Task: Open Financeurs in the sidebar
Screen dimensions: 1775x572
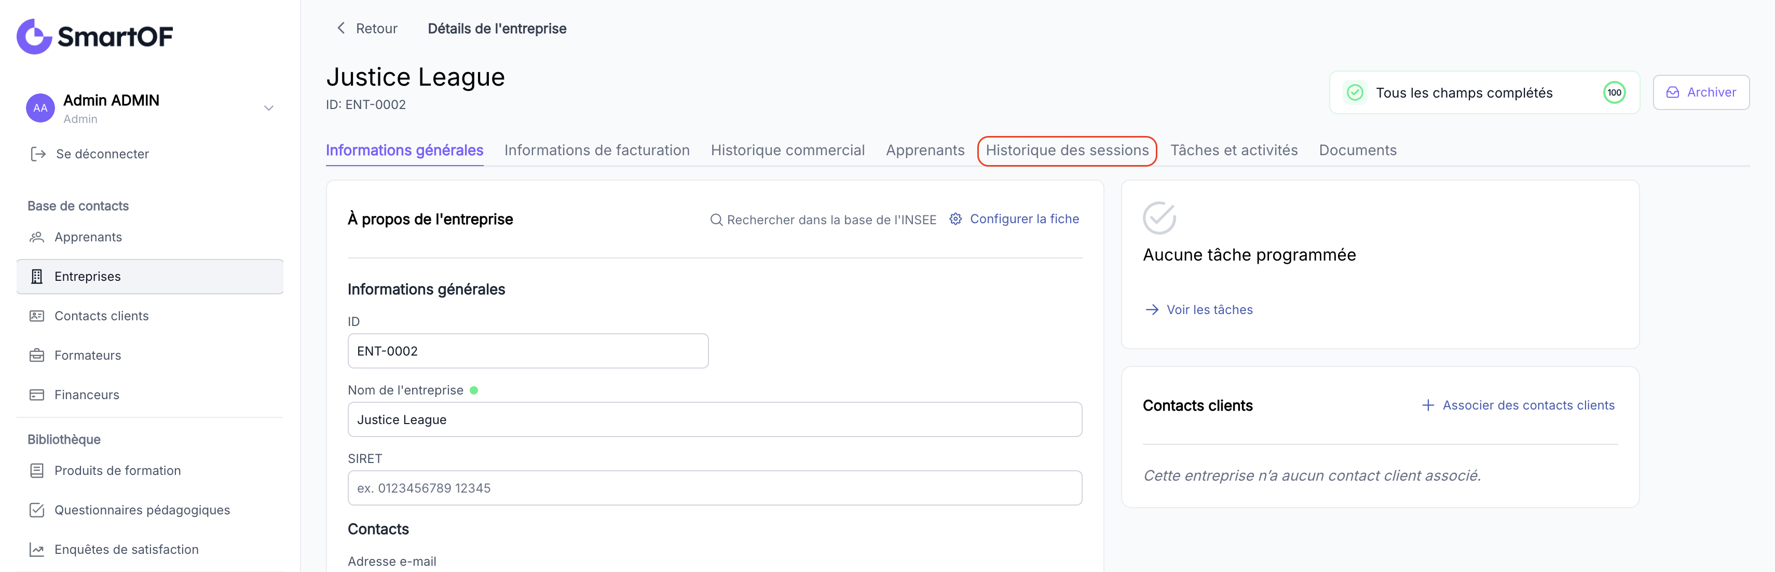Action: 87,395
